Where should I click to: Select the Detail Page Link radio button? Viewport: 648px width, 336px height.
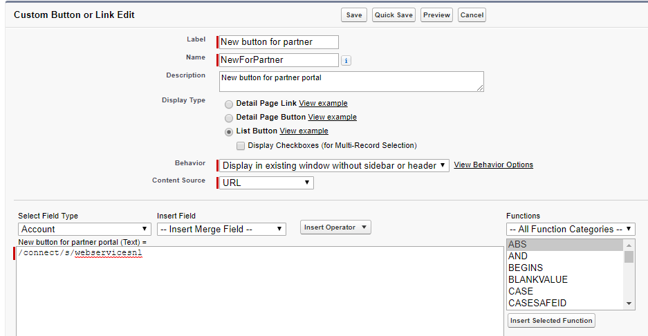pyautogui.click(x=229, y=104)
